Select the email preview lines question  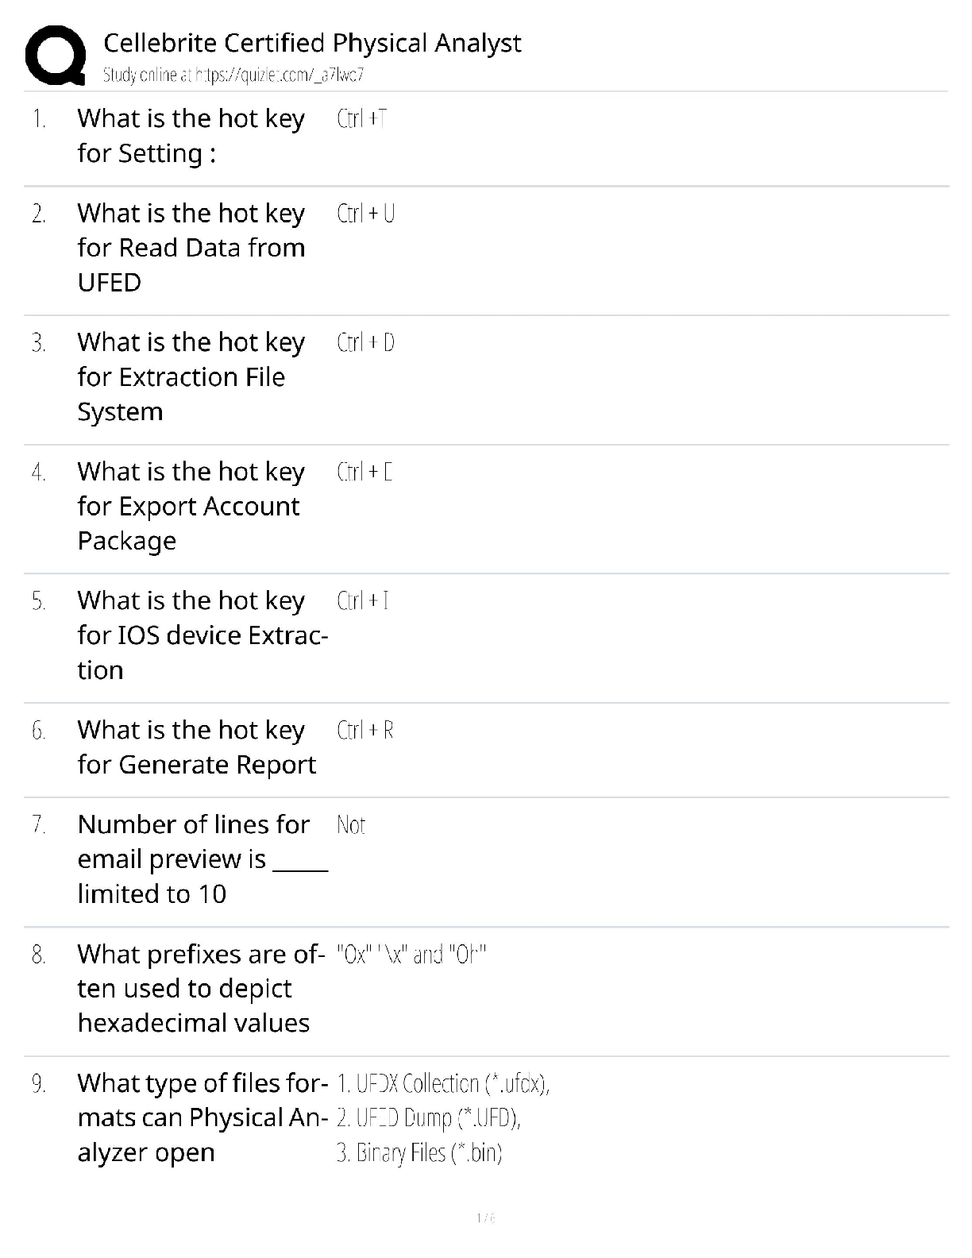202,859
